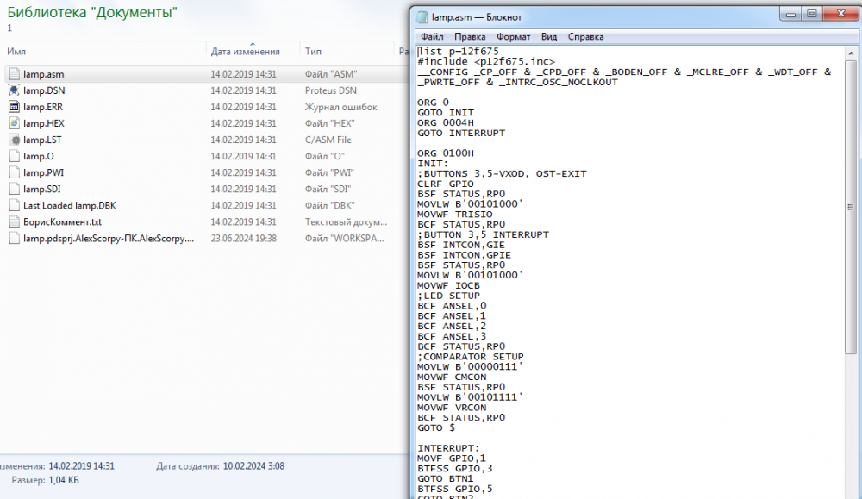The height and width of the screenshot is (499, 862).
Task: Click Notepad scrollbar up arrow
Action: pyautogui.click(x=853, y=53)
